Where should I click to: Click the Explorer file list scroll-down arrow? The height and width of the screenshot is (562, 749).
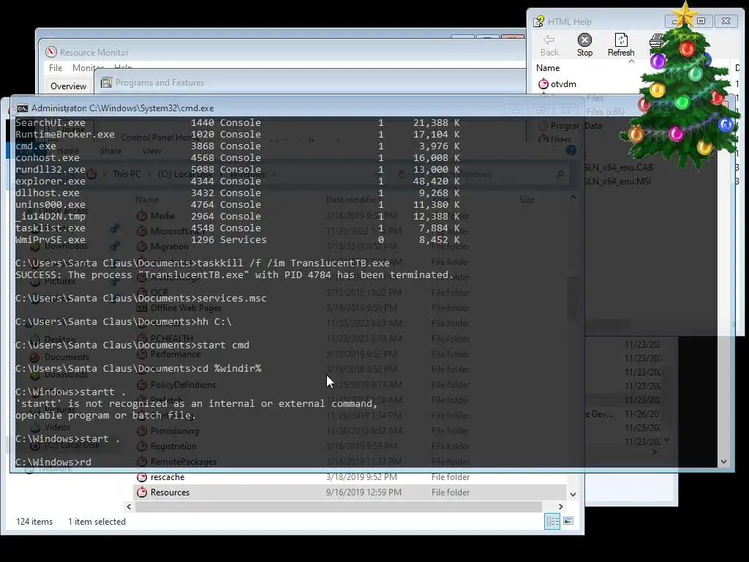pos(573,494)
